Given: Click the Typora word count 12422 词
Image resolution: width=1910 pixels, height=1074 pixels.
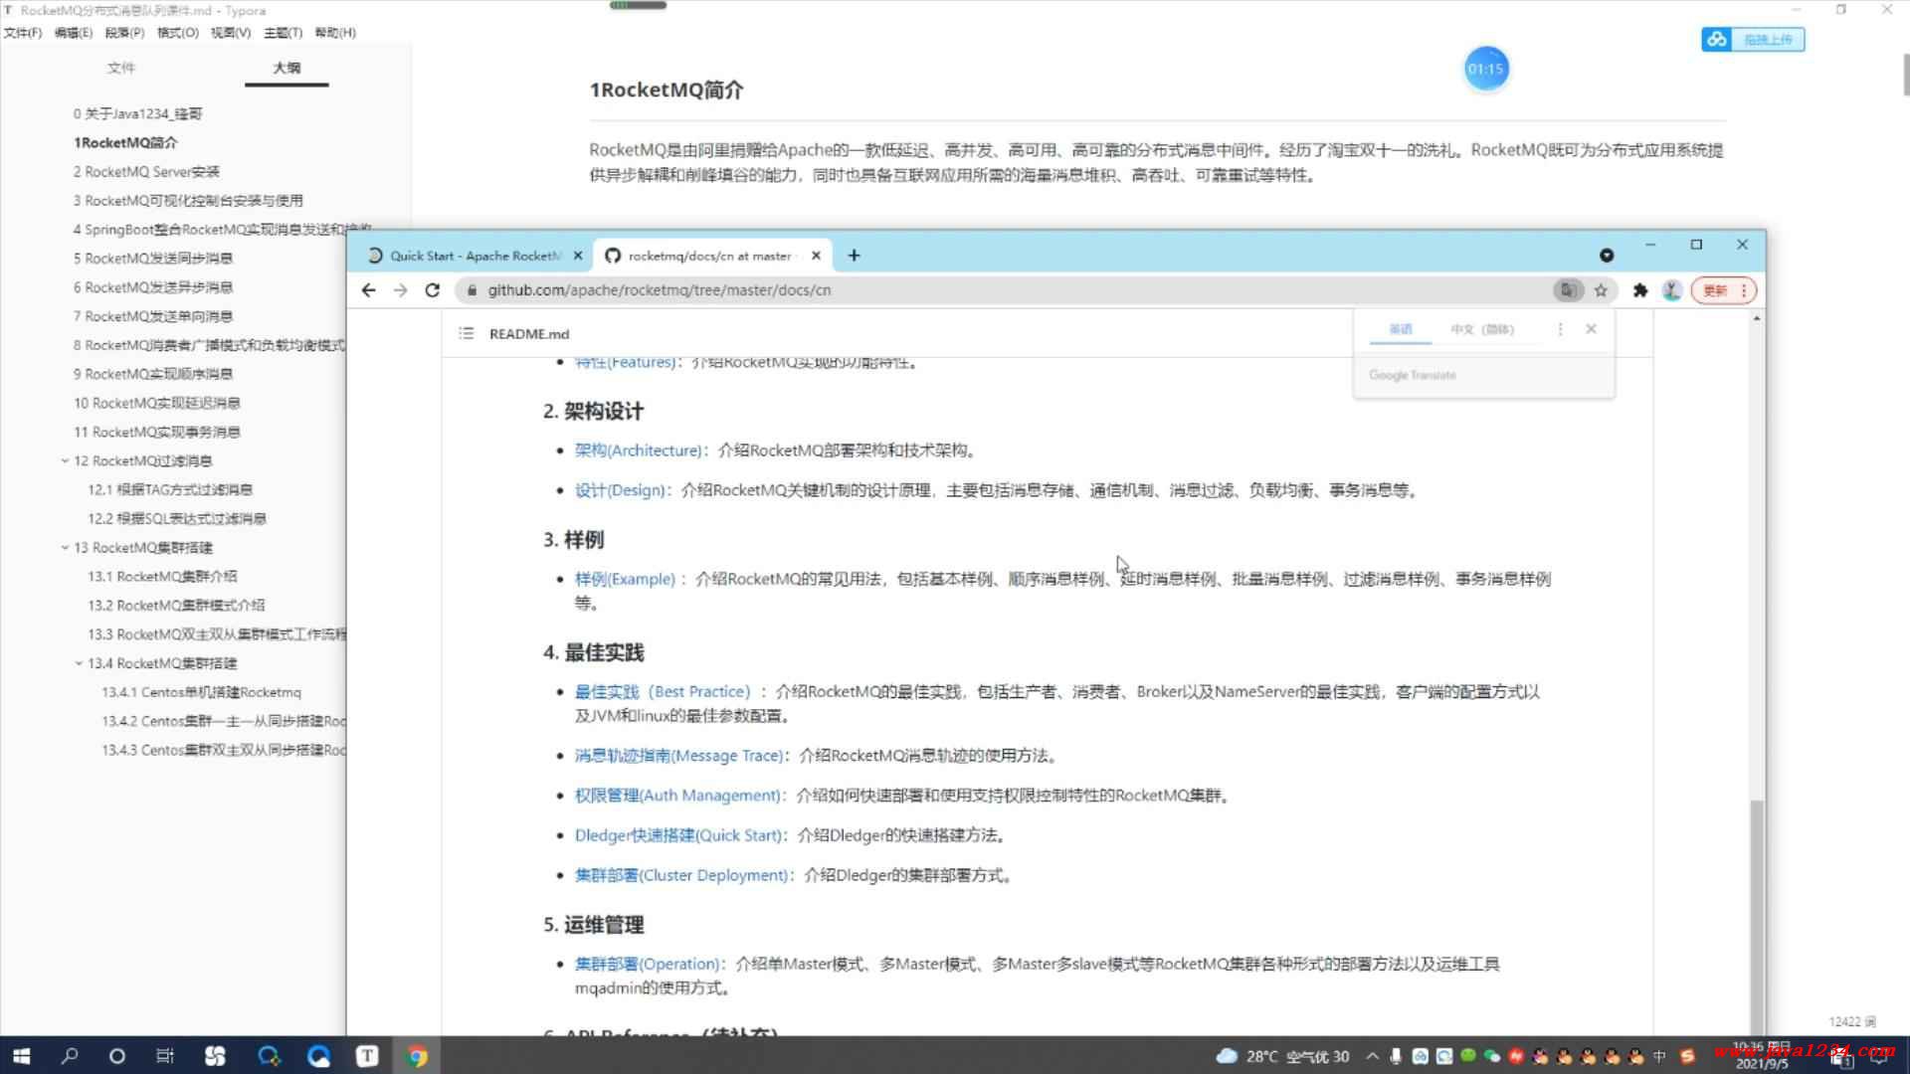Looking at the screenshot, I should (1851, 1021).
